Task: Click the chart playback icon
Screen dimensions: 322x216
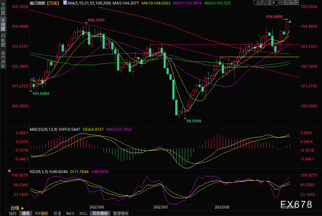Action: click(x=291, y=3)
